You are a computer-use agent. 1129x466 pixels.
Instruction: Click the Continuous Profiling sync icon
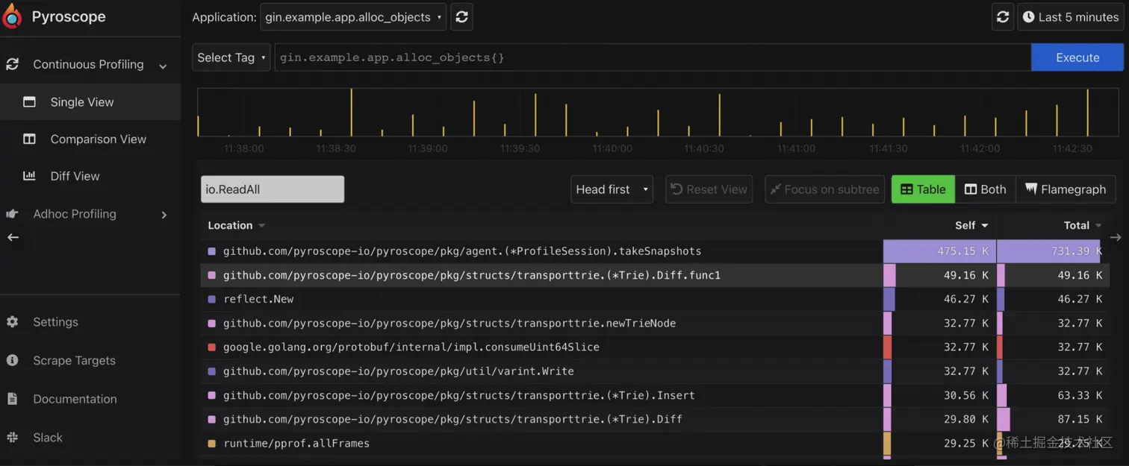[12, 65]
